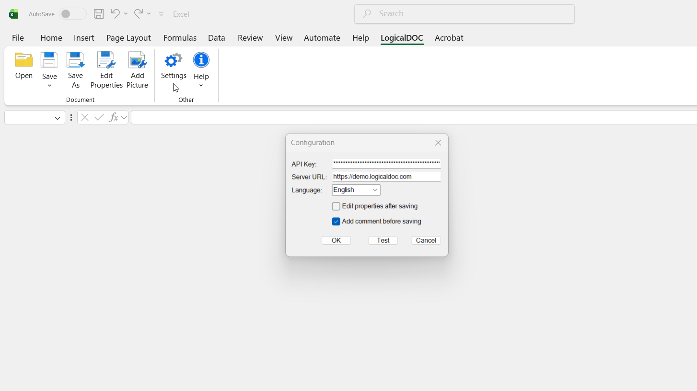Click the Insert Function fx icon
The width and height of the screenshot is (697, 391).
tap(114, 117)
